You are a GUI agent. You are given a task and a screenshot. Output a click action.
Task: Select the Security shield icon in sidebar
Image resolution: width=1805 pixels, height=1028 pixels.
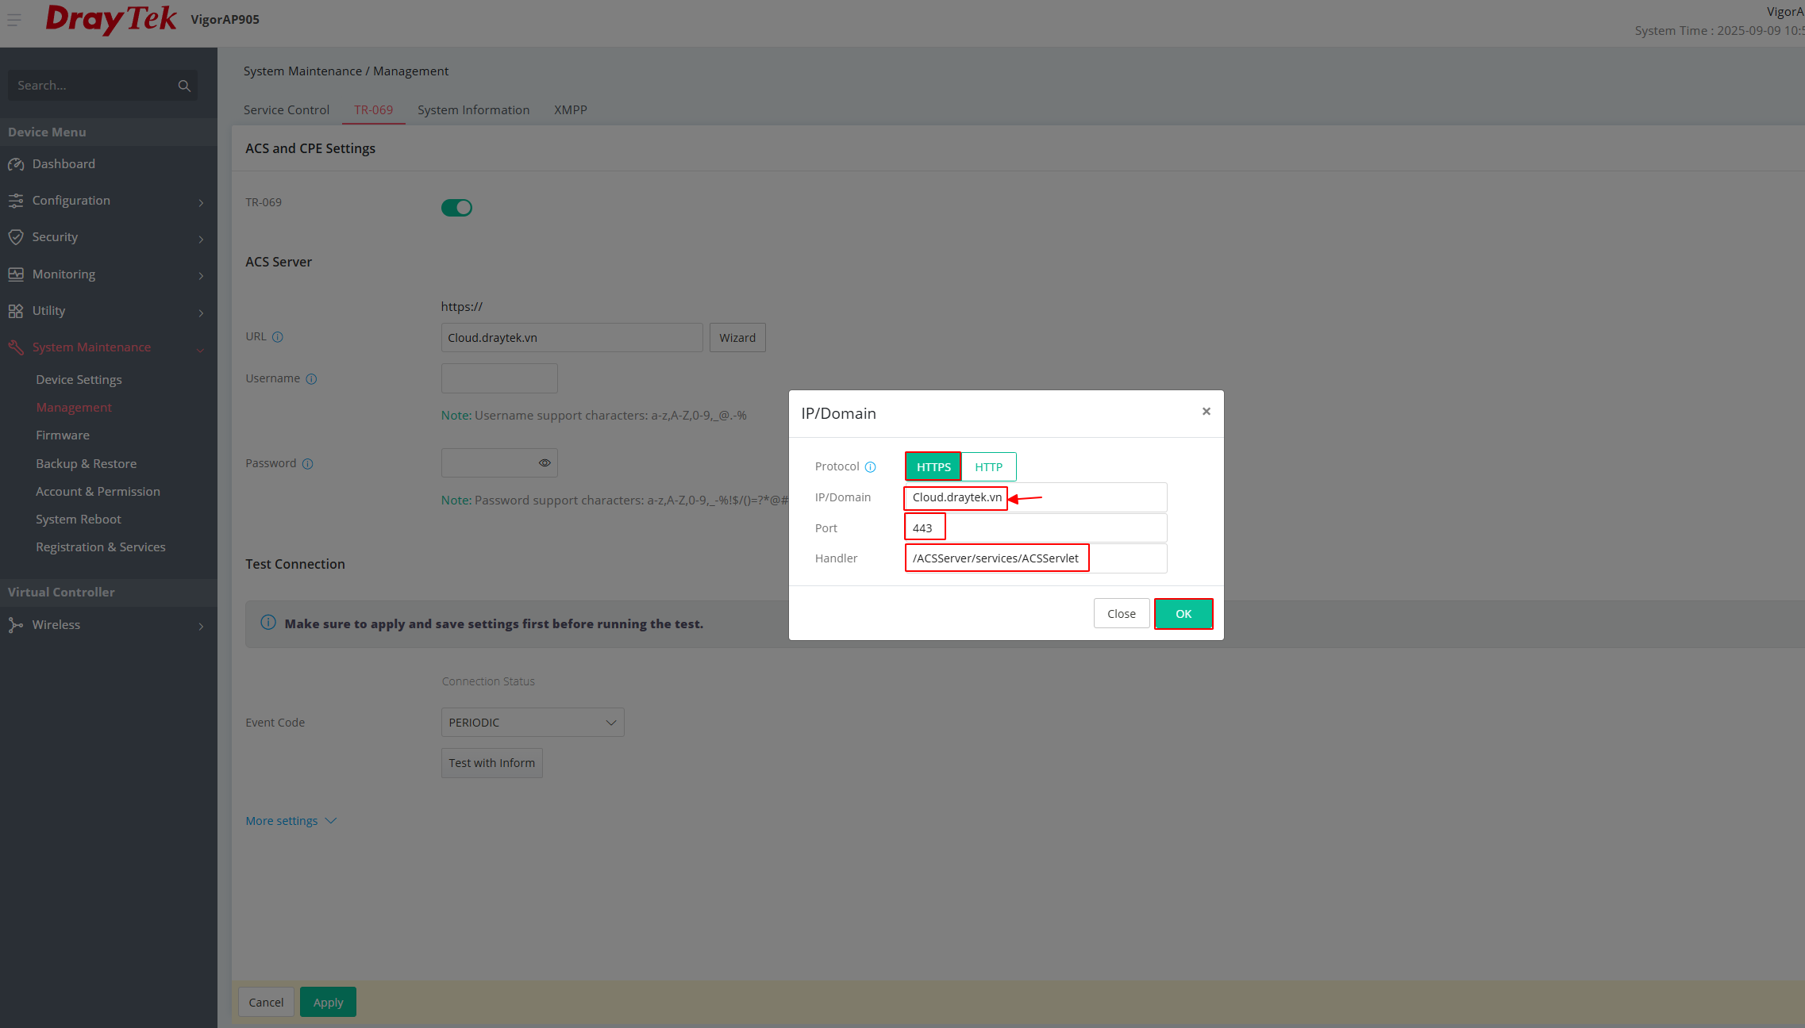click(x=17, y=236)
